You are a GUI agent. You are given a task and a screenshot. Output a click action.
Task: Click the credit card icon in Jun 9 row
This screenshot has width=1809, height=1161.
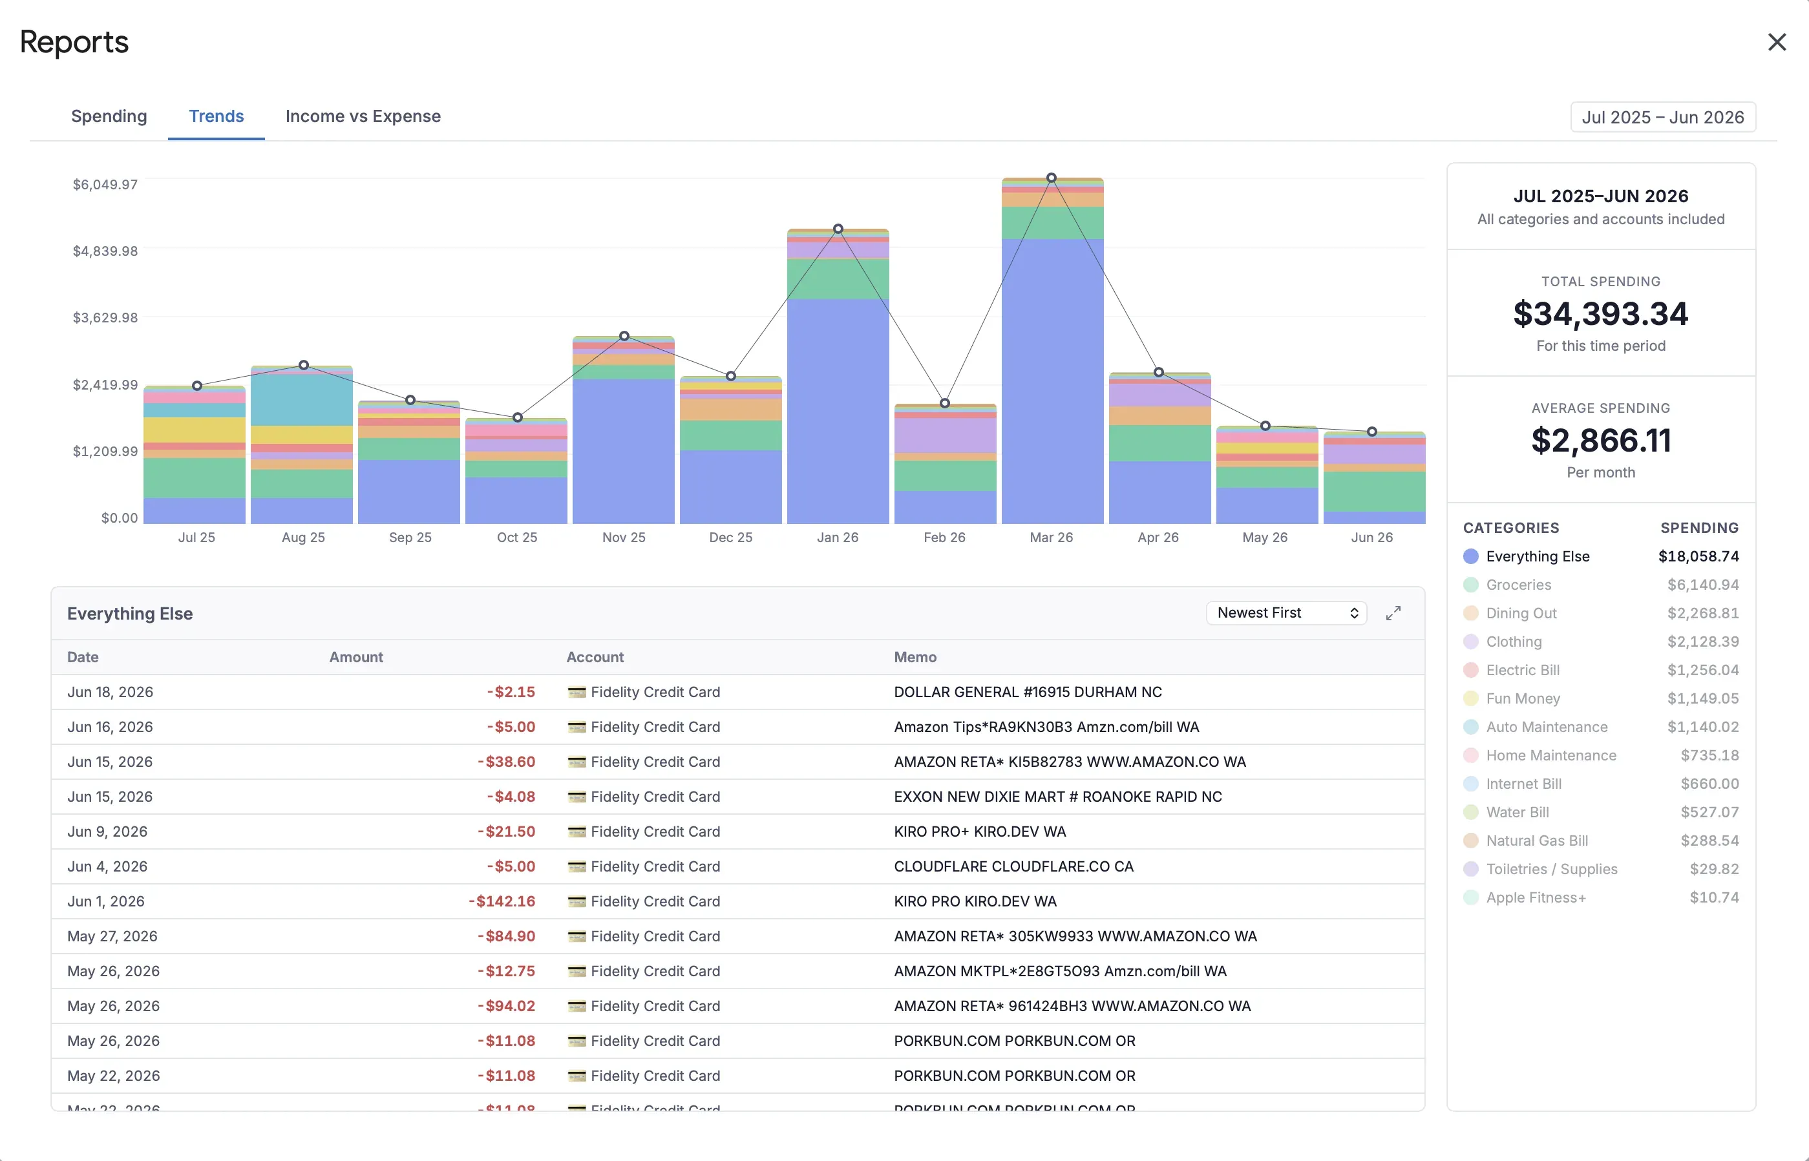click(x=577, y=832)
